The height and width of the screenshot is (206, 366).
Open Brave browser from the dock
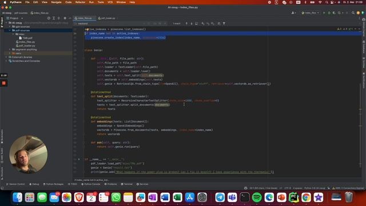(x=79, y=197)
